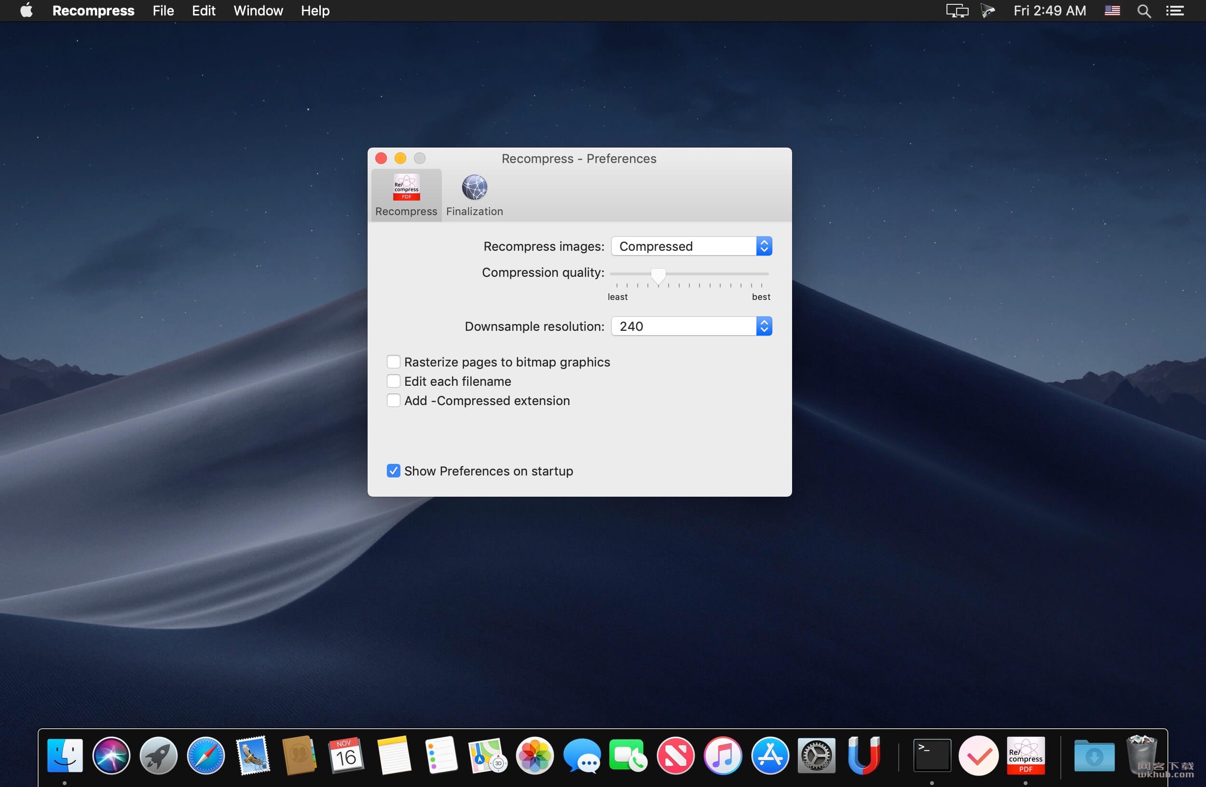The width and height of the screenshot is (1206, 787).
Task: Open Finder from the Dock
Action: click(x=65, y=755)
